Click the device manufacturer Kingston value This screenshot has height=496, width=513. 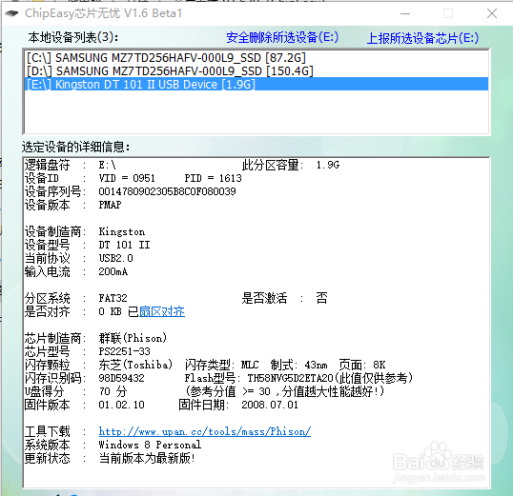tap(122, 231)
